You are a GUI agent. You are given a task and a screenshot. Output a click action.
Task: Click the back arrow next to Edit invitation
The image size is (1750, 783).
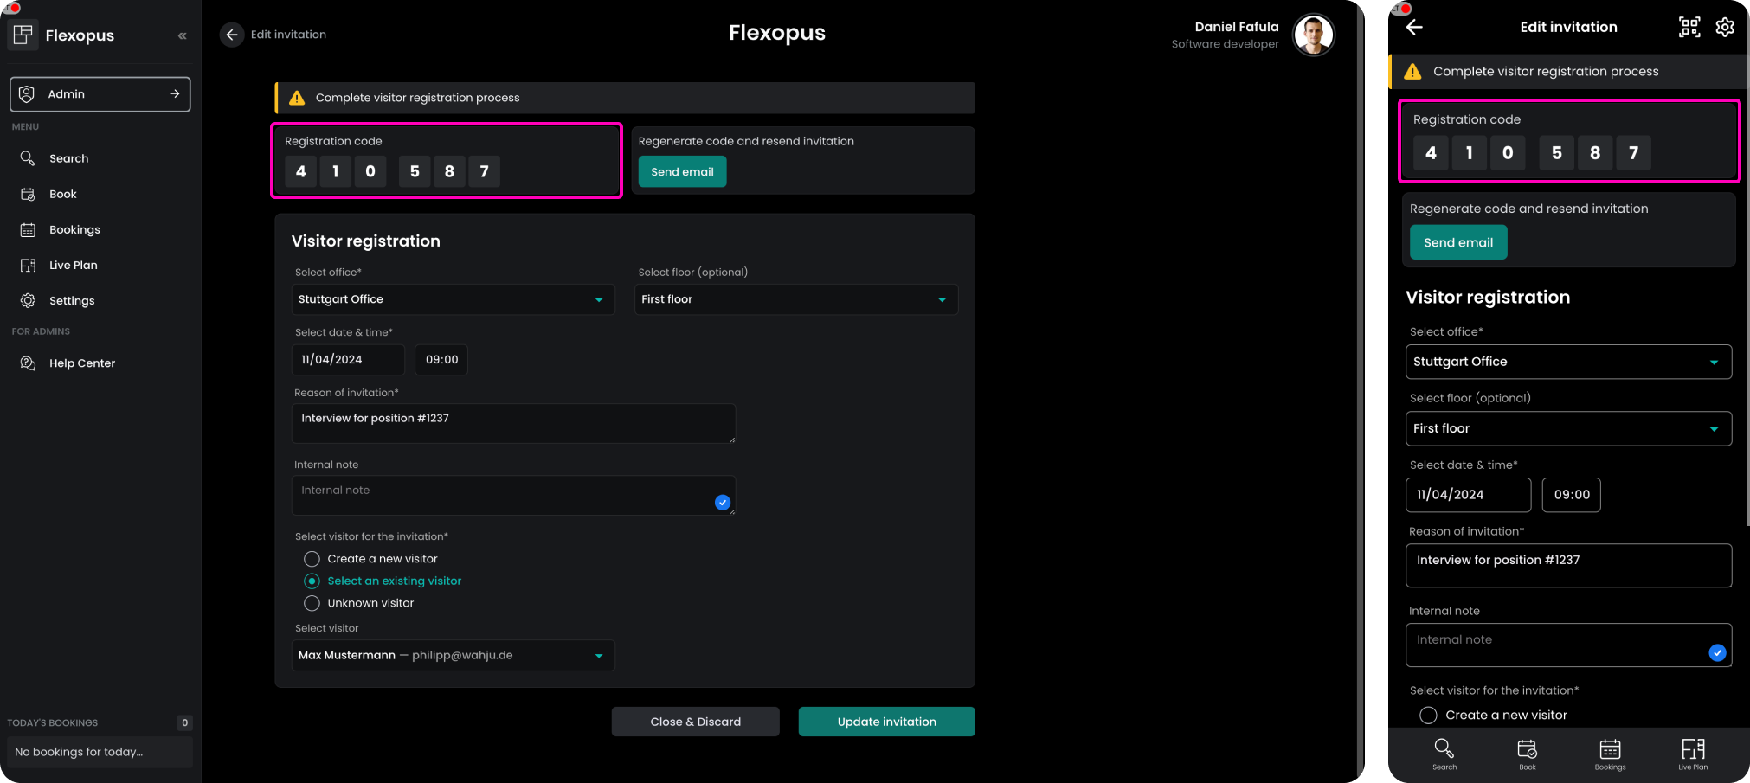231,35
